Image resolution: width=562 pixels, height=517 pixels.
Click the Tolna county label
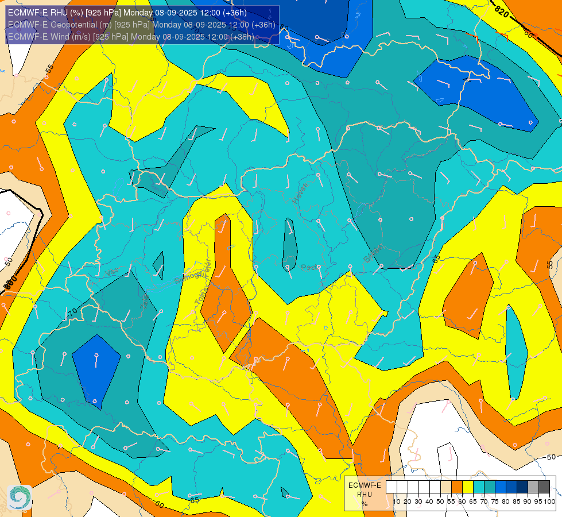coord(201,296)
